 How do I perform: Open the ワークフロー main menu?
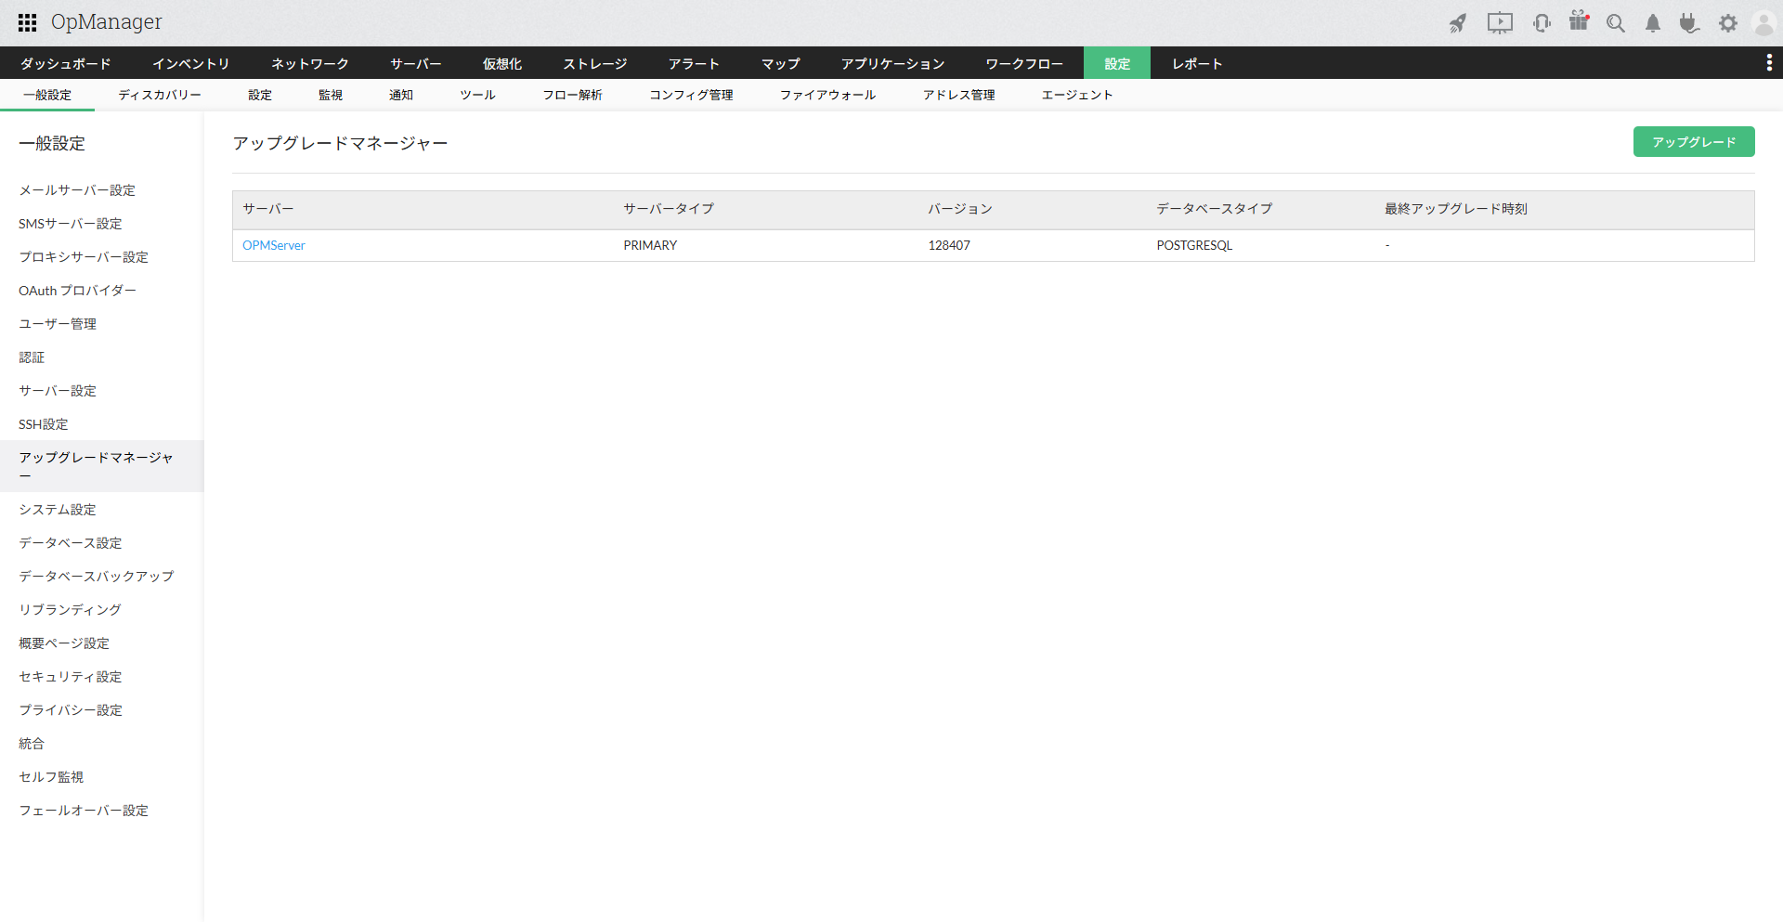1024,63
